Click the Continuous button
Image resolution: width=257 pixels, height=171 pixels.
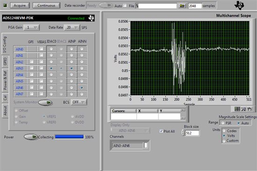pyautogui.click(x=46, y=6)
